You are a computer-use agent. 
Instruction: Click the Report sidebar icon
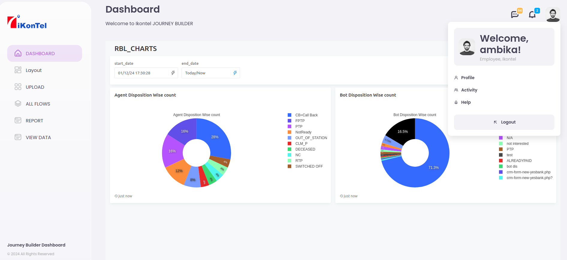(18, 121)
